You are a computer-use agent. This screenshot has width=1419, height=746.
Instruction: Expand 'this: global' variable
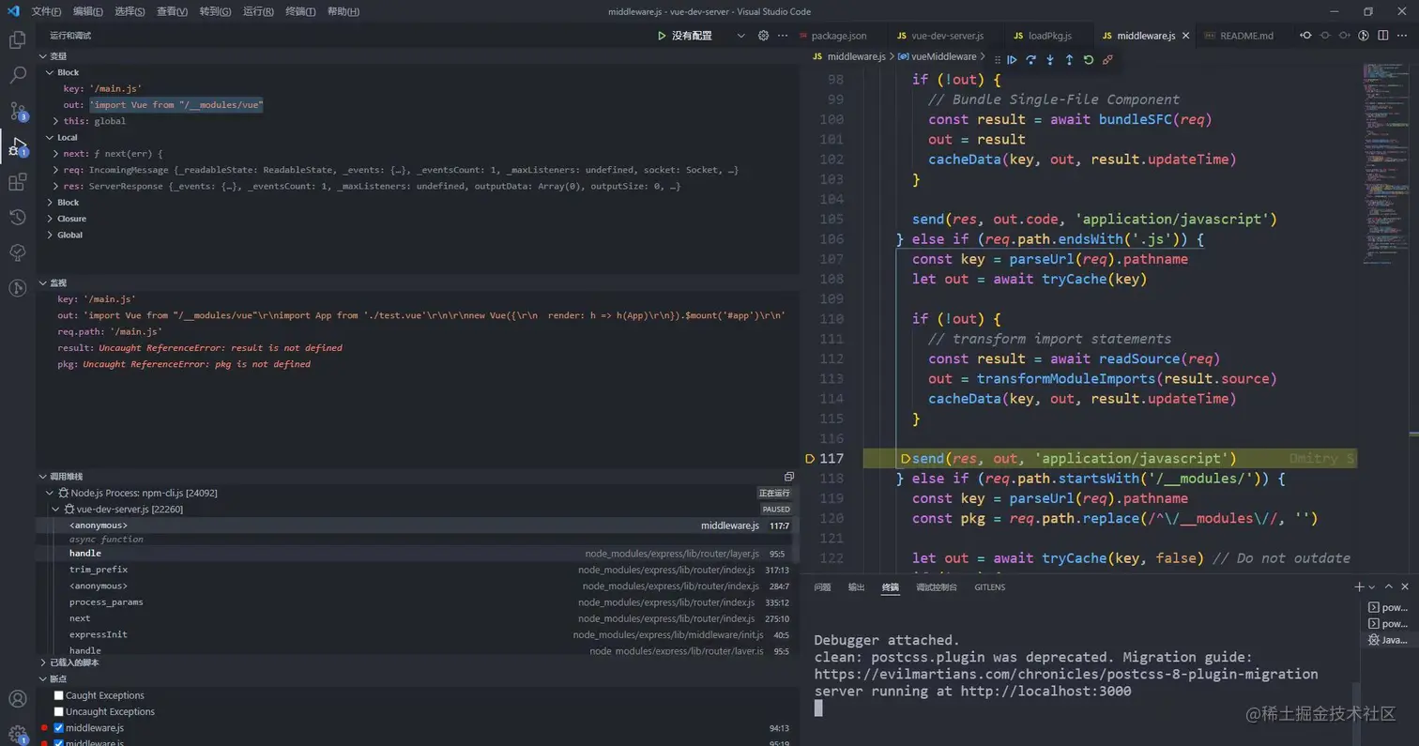[56, 121]
